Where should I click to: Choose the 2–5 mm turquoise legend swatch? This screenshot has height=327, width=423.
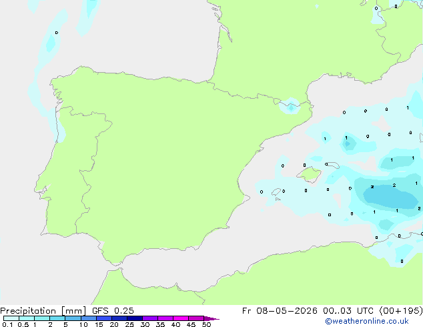[57, 318]
